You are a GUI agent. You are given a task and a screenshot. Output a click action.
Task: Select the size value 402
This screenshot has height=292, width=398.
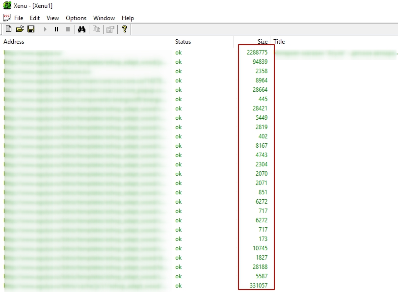point(263,136)
